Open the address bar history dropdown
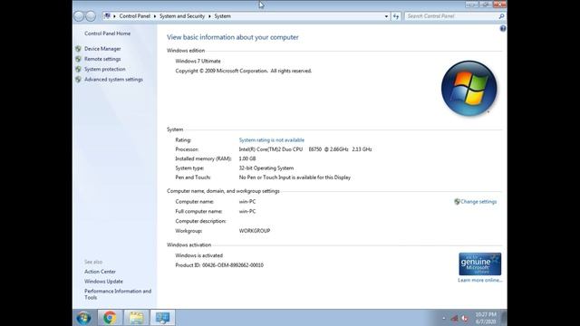 point(386,16)
